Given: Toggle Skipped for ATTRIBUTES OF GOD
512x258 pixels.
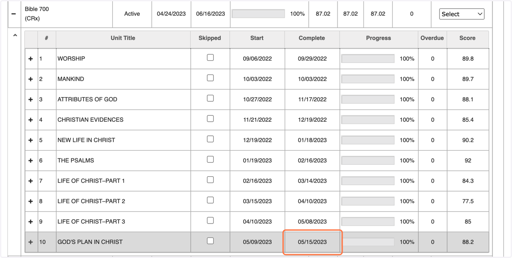Looking at the screenshot, I should [210, 98].
